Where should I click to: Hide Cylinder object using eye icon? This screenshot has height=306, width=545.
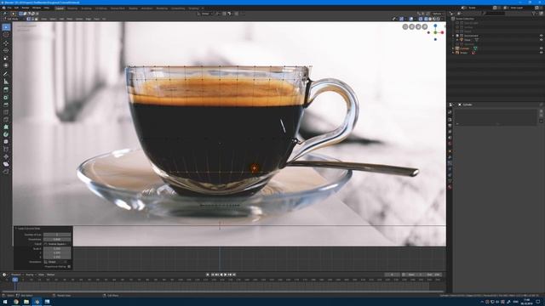[541, 48]
